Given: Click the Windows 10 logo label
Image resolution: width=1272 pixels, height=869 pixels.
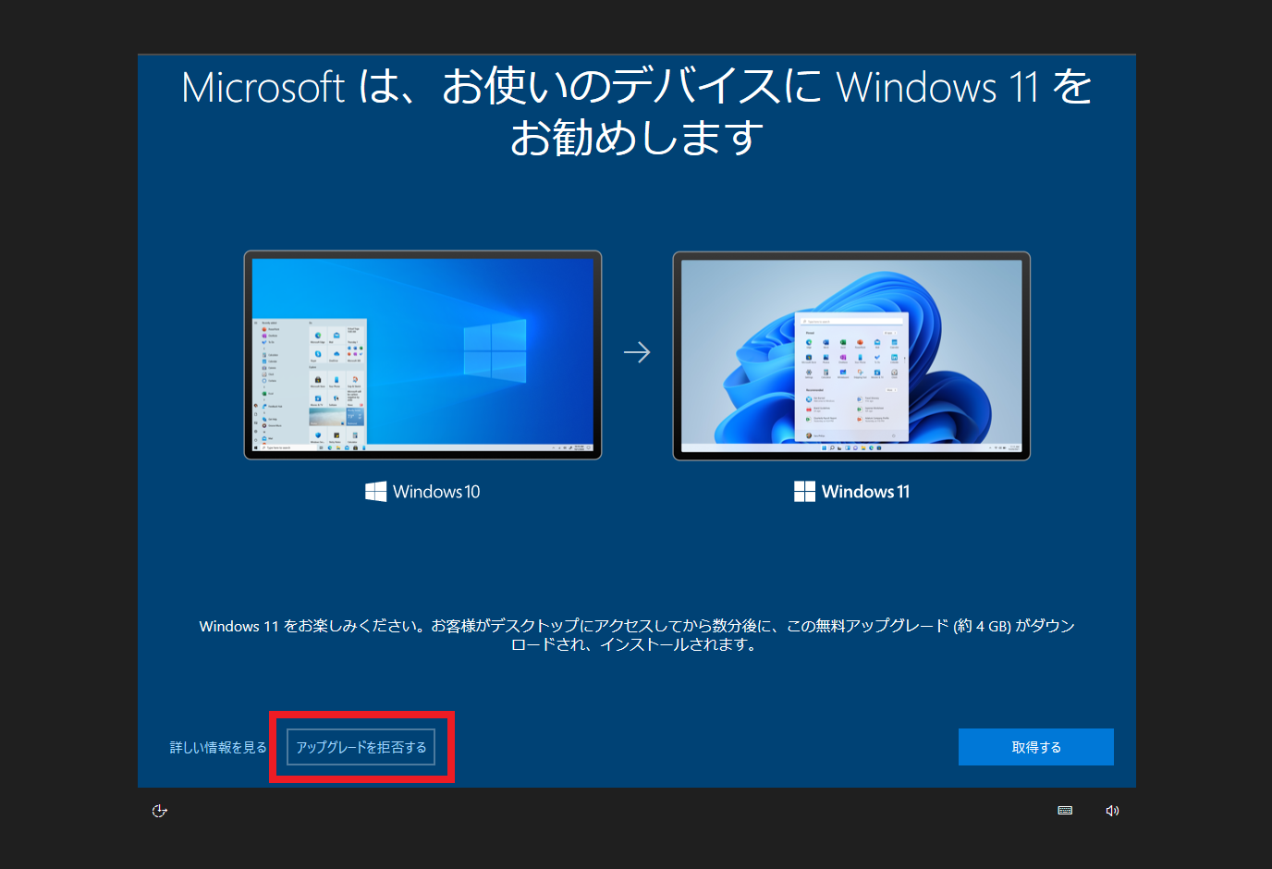Looking at the screenshot, I should 422,492.
